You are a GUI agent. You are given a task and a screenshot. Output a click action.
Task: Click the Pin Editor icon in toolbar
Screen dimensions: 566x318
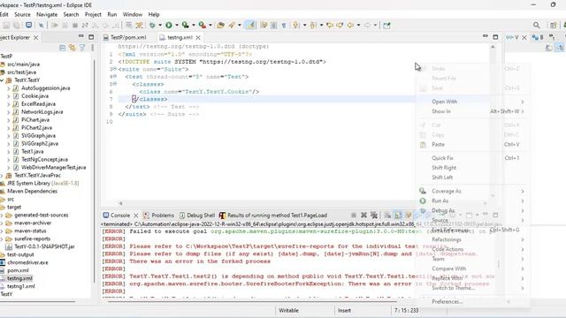[x=386, y=26]
